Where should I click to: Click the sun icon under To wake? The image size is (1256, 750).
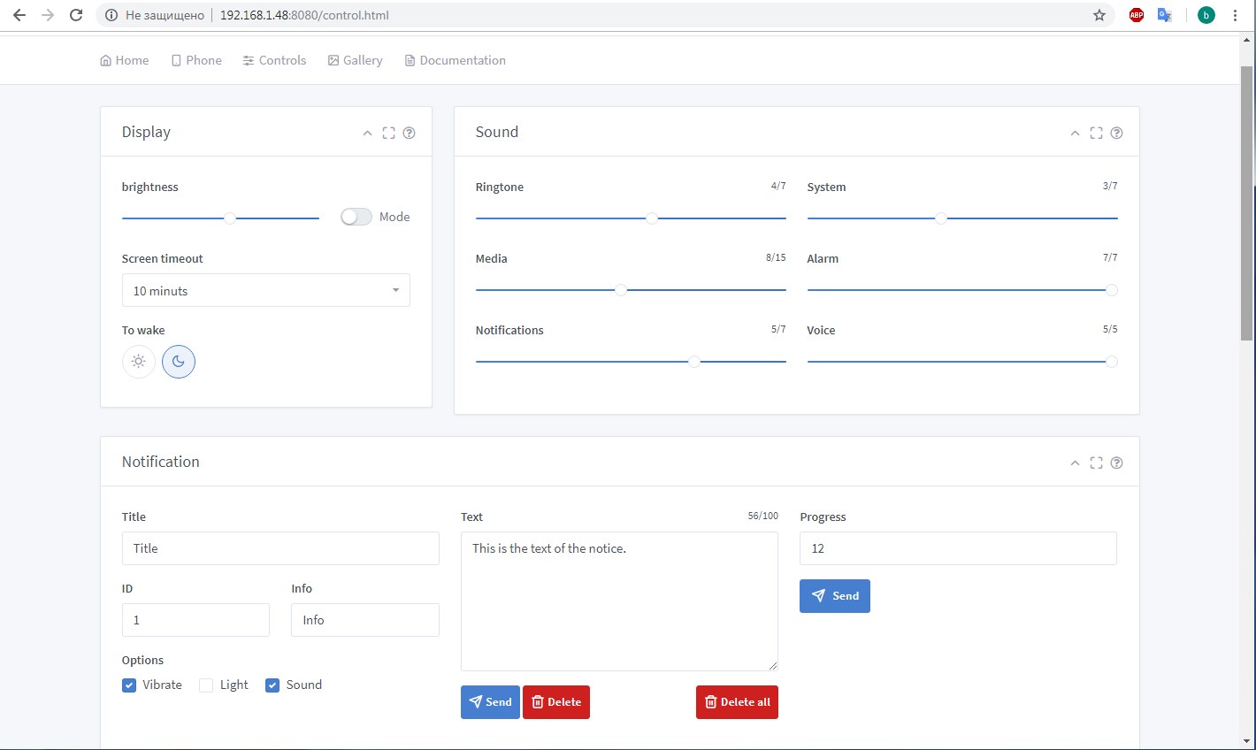[139, 362]
